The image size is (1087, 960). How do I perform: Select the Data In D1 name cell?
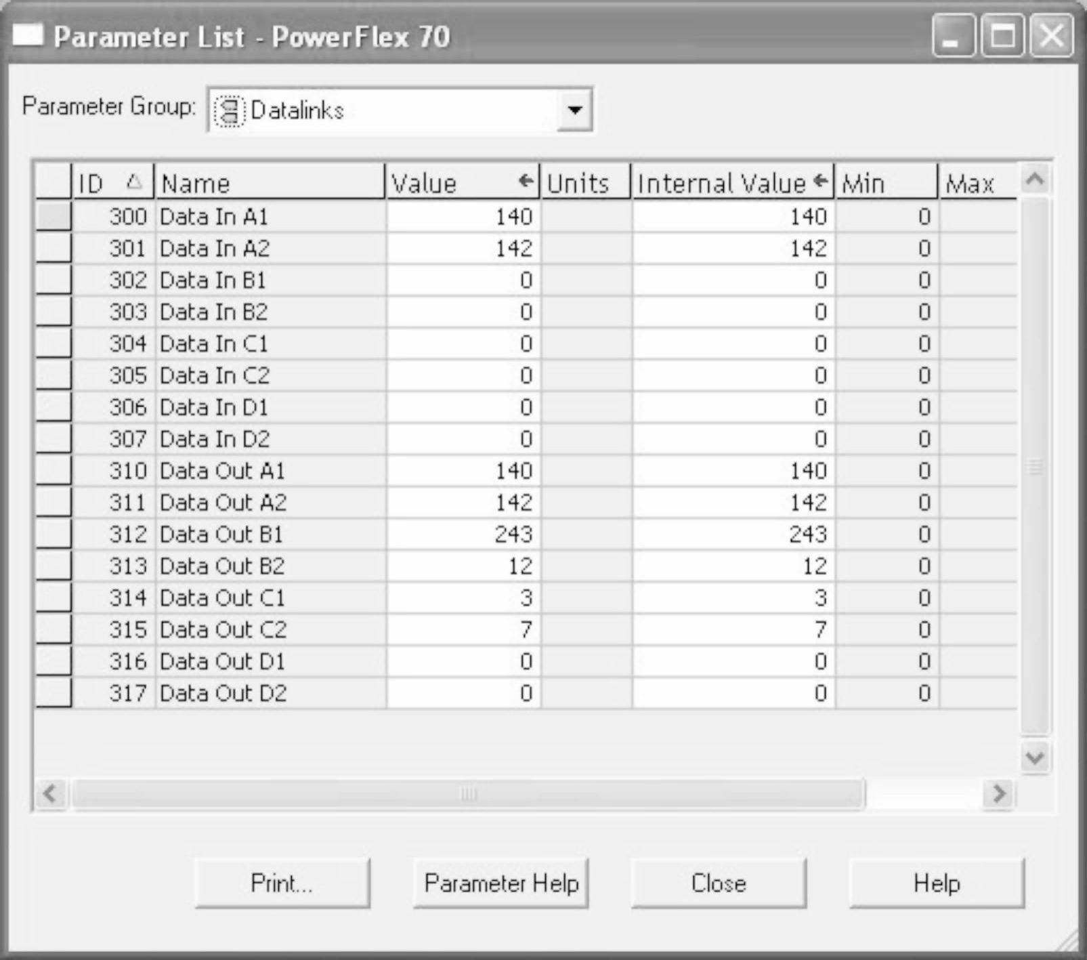[271, 407]
